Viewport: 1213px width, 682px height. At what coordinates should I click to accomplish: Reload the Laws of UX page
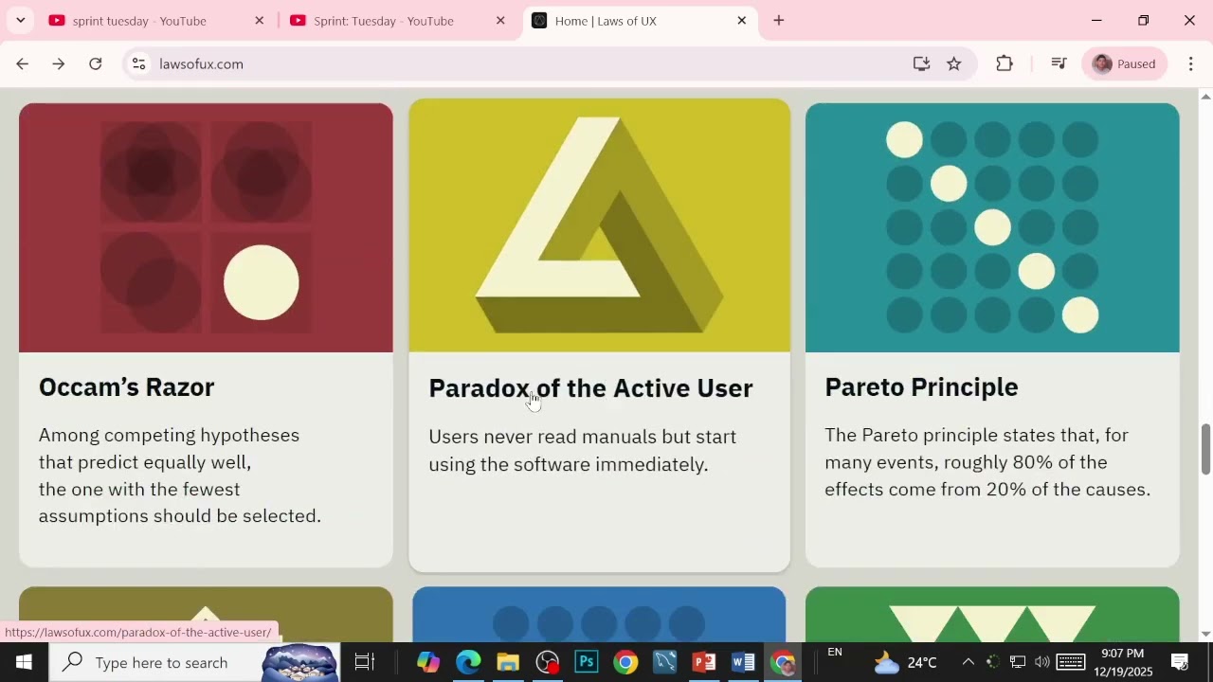(x=96, y=63)
